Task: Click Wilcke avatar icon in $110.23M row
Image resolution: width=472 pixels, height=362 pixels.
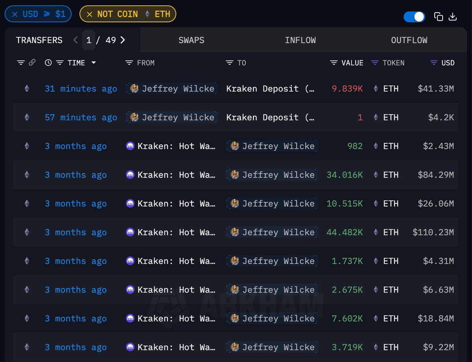Action: point(234,232)
